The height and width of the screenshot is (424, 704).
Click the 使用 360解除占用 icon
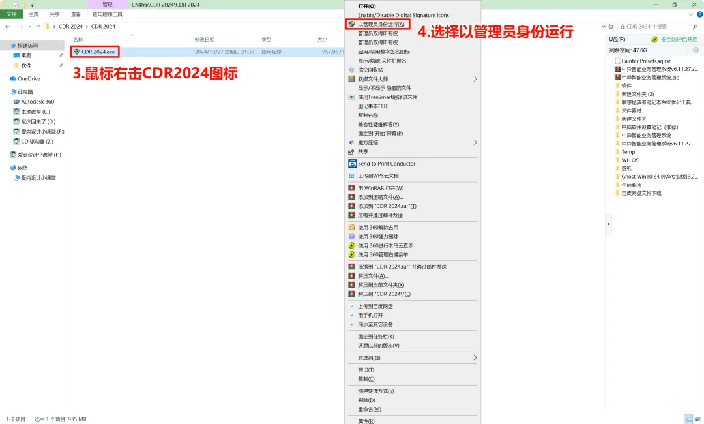[351, 227]
